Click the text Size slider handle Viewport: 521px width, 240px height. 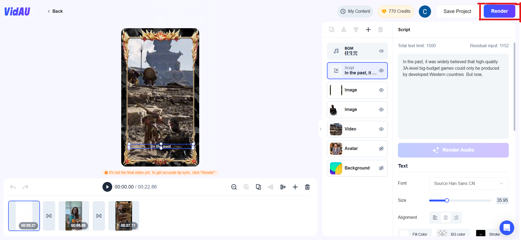pyautogui.click(x=447, y=200)
